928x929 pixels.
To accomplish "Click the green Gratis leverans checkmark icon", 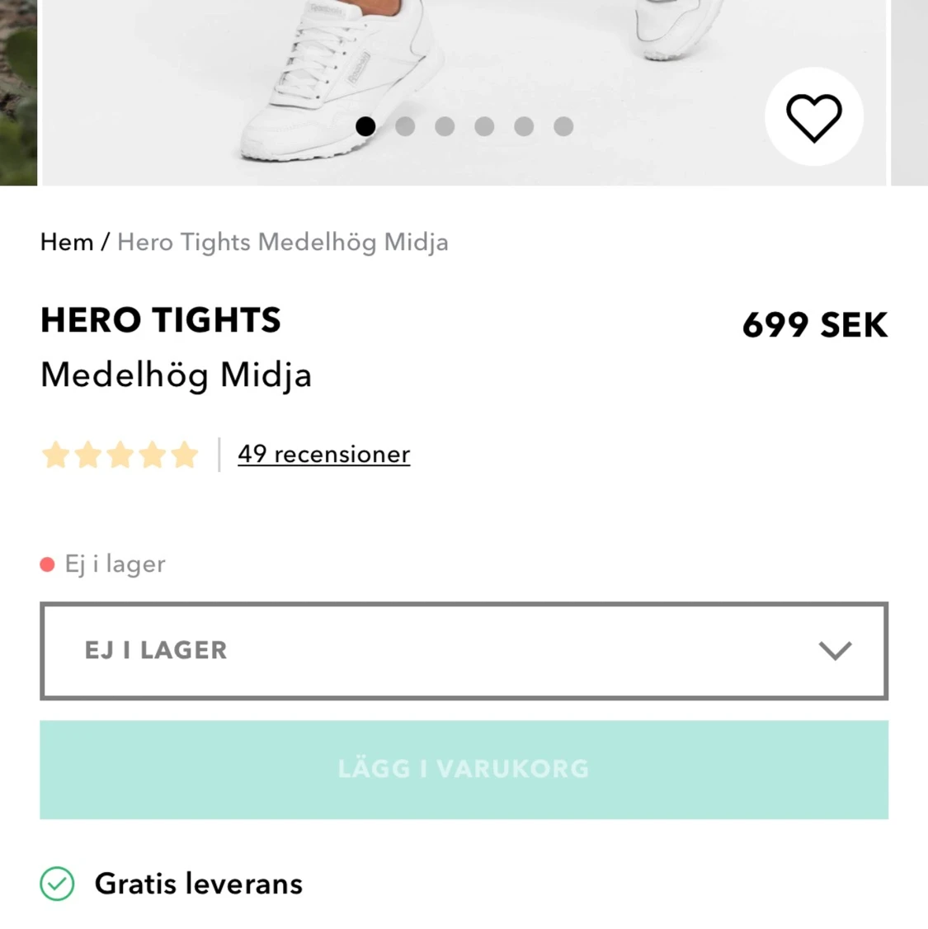I will pos(57,884).
